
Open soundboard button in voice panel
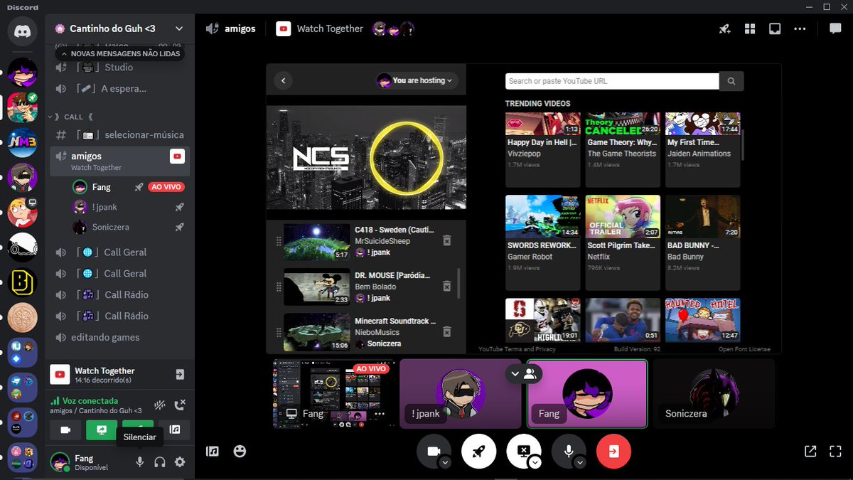tap(174, 430)
